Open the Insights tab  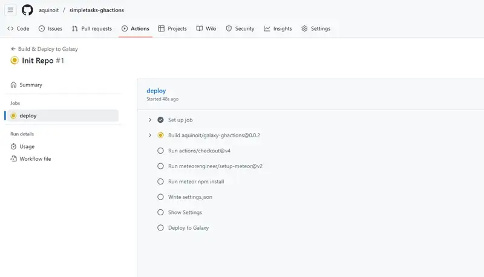click(278, 28)
